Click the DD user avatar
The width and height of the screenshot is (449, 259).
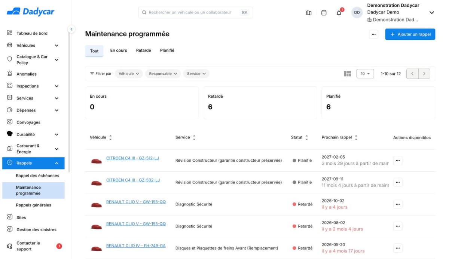click(x=357, y=12)
